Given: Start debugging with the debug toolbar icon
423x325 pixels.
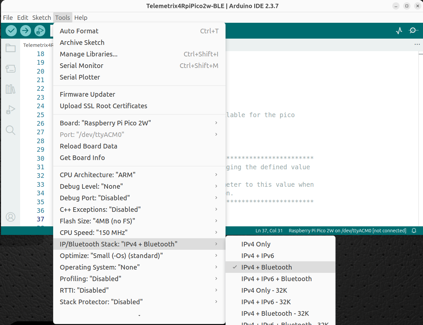Looking at the screenshot, I should [40, 31].
